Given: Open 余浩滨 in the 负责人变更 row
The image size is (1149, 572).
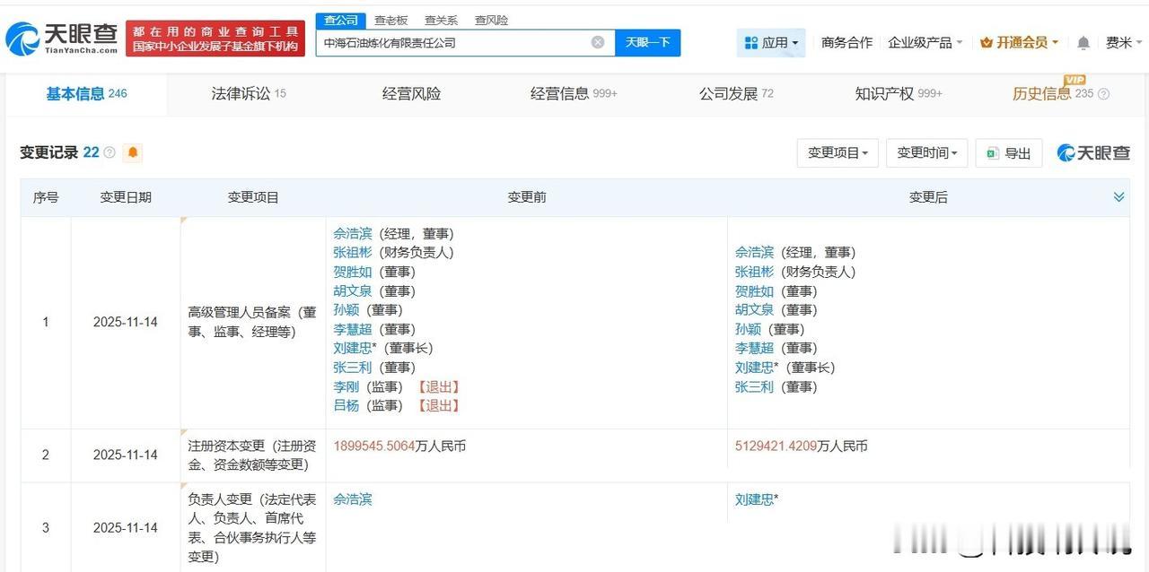Looking at the screenshot, I should point(352,499).
